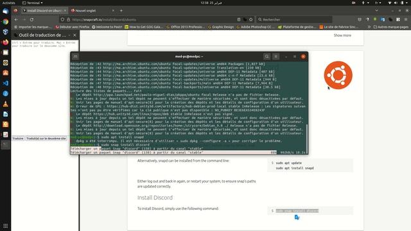This screenshot has width=411, height=231.
Task: Open VLC media player from the dock
Action: [6, 104]
